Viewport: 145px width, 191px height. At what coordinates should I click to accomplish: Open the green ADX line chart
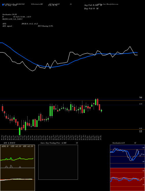[17, 156]
